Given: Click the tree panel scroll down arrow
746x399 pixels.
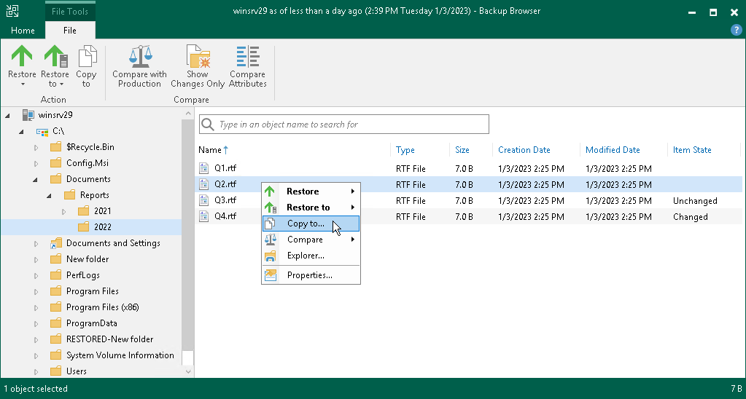Looking at the screenshot, I should coord(188,372).
